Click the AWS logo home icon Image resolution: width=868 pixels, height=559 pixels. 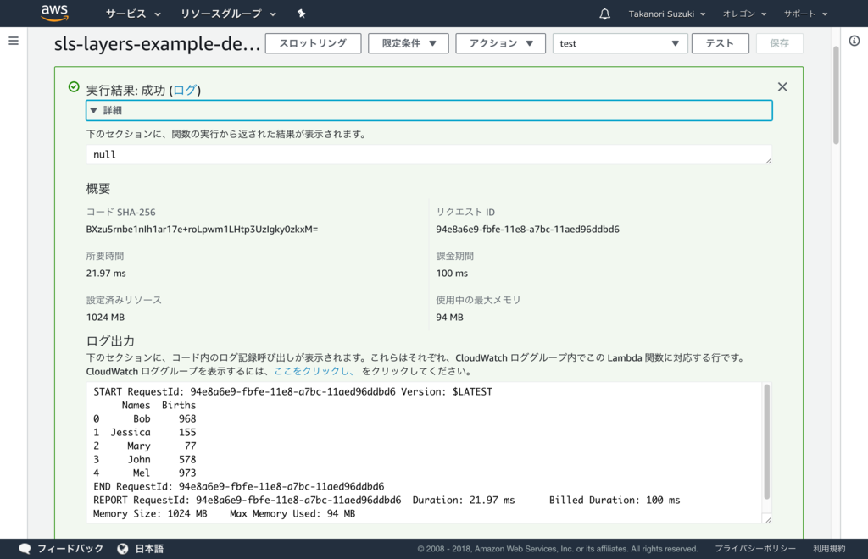tap(54, 14)
